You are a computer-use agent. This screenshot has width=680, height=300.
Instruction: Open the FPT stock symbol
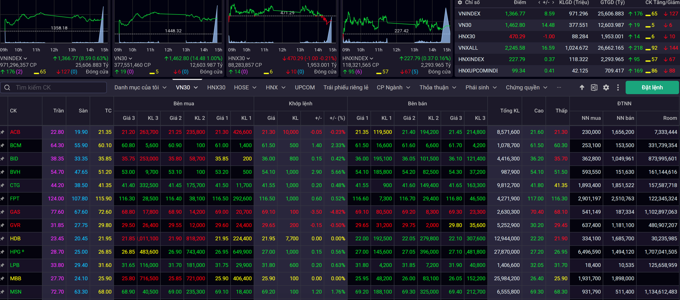(x=15, y=199)
